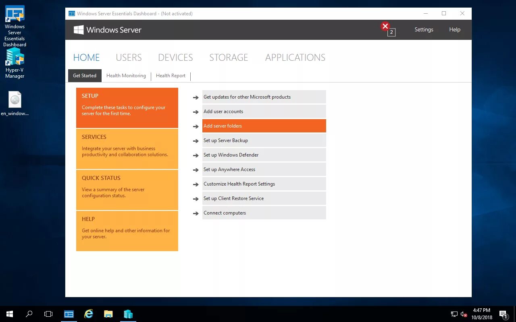
Task: Choose the Set up Server Backup task
Action: click(x=264, y=140)
